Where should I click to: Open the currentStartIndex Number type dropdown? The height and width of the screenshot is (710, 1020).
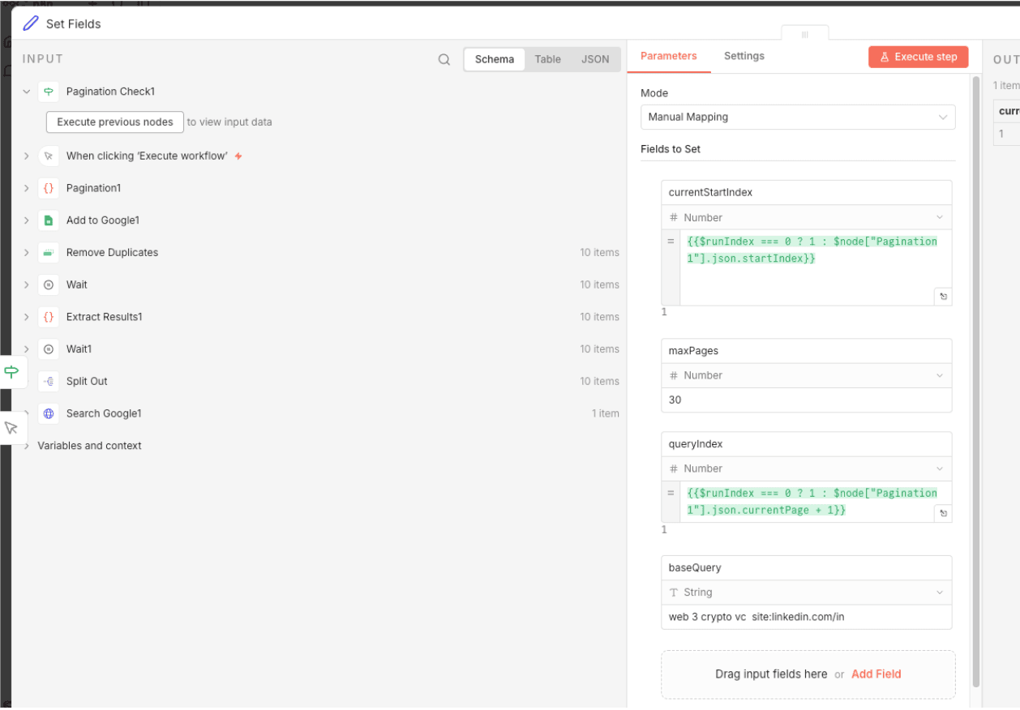coord(806,217)
